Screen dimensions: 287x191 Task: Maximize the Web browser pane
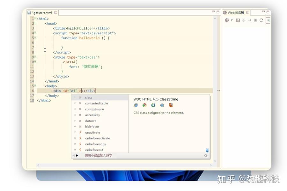click(x=268, y=12)
